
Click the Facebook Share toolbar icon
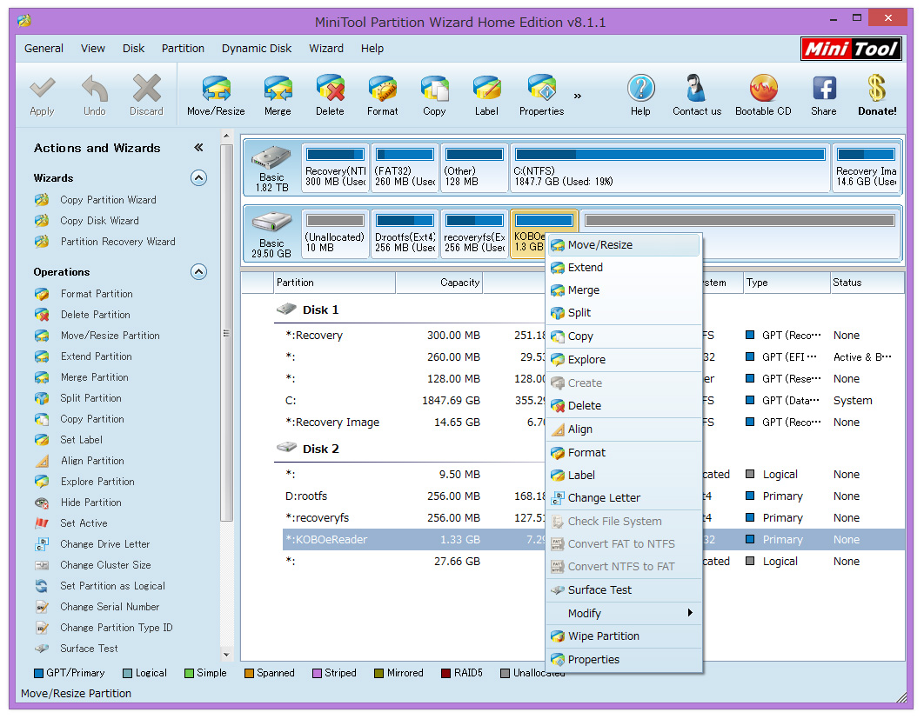point(824,96)
